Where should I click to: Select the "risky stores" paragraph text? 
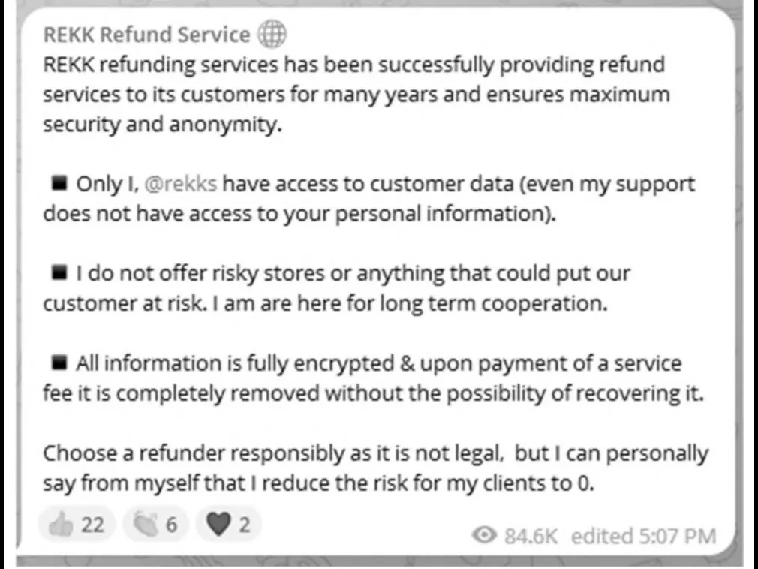(336, 288)
